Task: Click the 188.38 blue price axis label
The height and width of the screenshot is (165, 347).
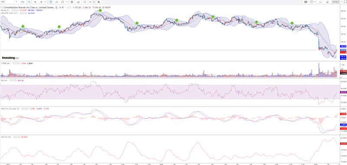Action: pyautogui.click(x=343, y=46)
